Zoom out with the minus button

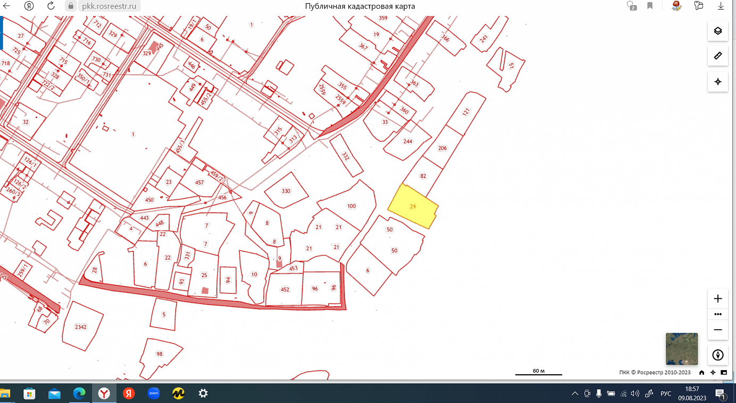point(717,330)
